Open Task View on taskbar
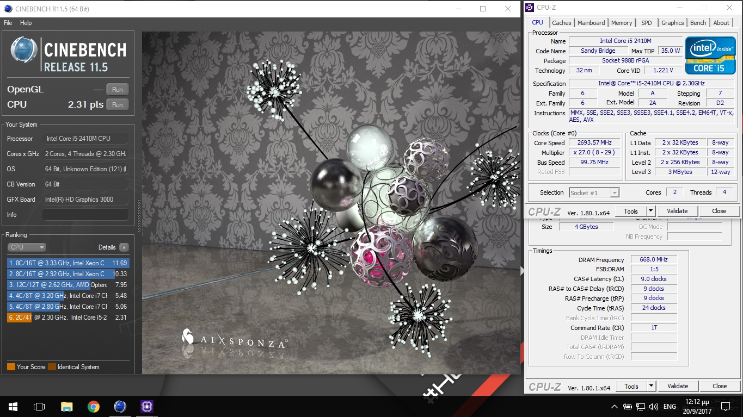743x417 pixels. (39, 406)
